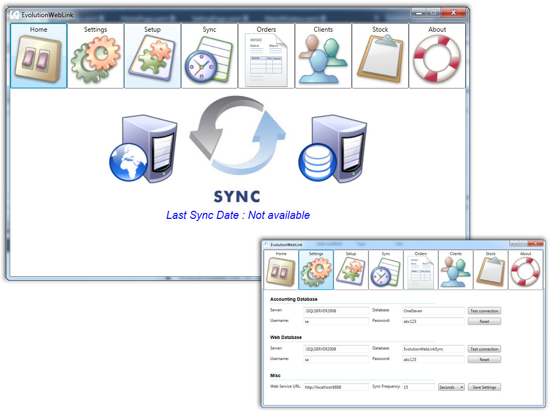
Task: Click the 'Last Sync Date : Not available' text
Action: click(238, 215)
